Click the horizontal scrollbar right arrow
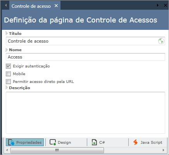Image resolution: width=169 pixels, height=155 pixels. click(164, 150)
